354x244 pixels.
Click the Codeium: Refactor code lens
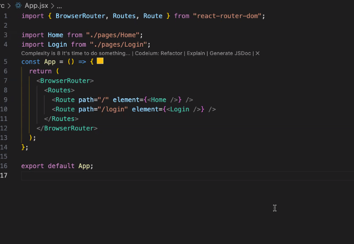[158, 53]
